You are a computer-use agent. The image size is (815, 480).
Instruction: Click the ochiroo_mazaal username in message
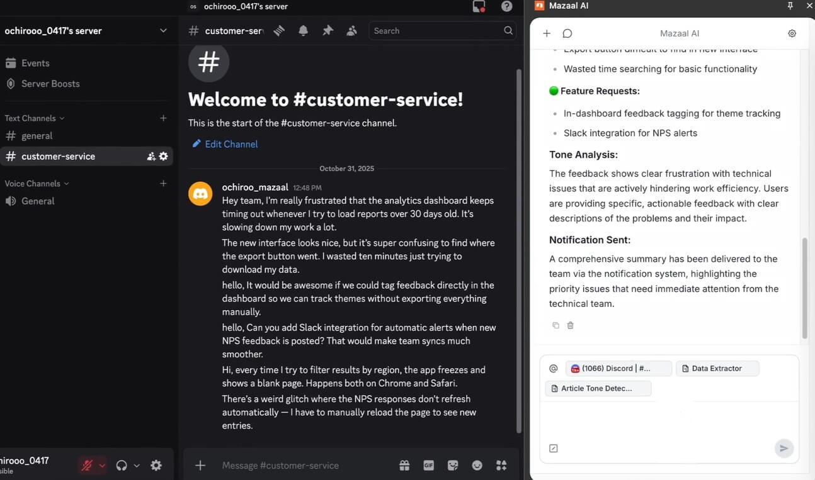[255, 187]
